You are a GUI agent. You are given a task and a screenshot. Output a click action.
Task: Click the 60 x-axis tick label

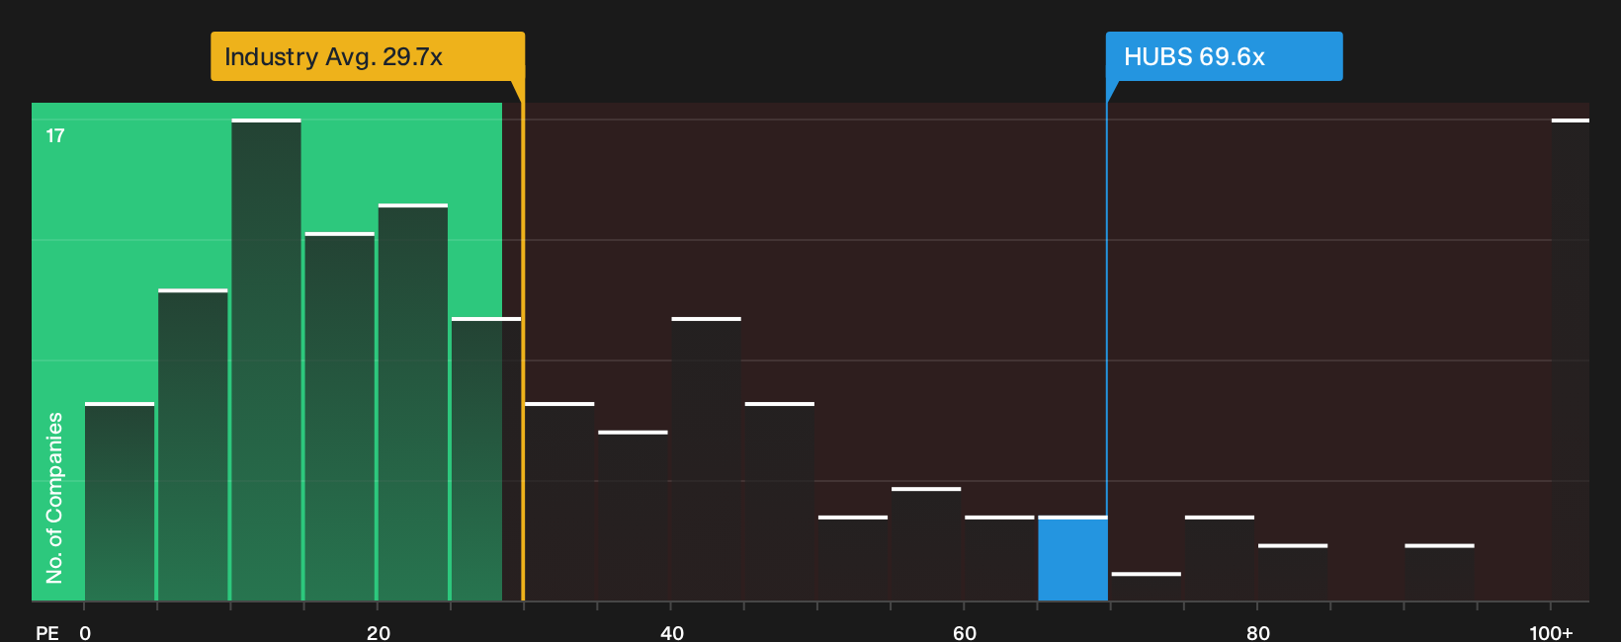(965, 633)
